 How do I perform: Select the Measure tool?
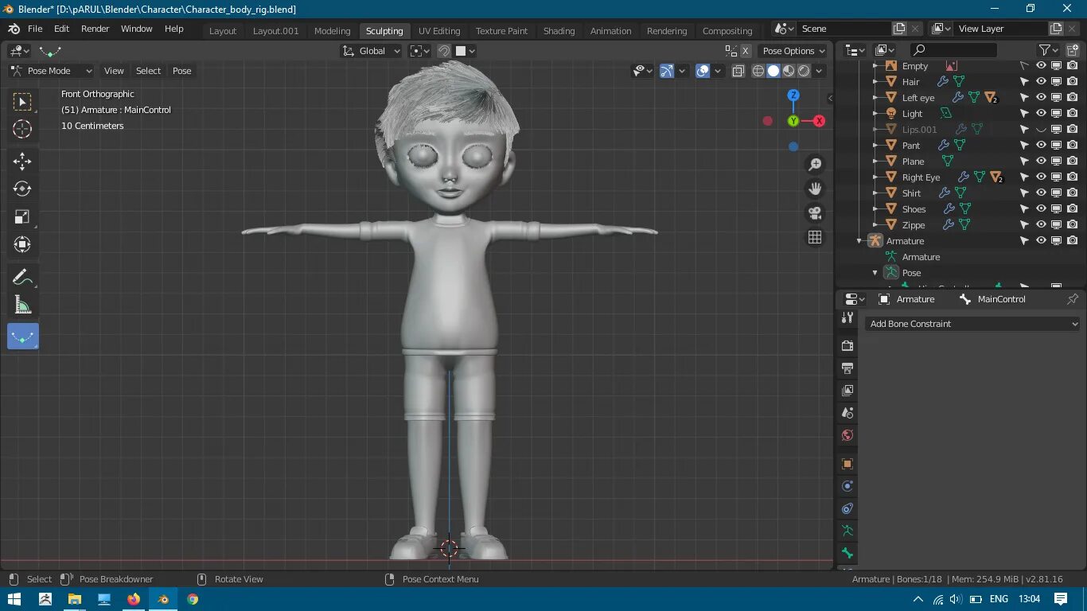coord(22,305)
